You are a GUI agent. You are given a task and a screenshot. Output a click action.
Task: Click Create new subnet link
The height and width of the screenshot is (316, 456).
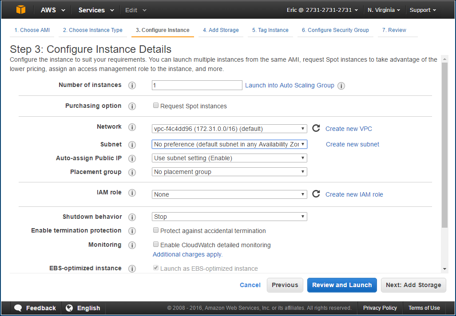(353, 144)
